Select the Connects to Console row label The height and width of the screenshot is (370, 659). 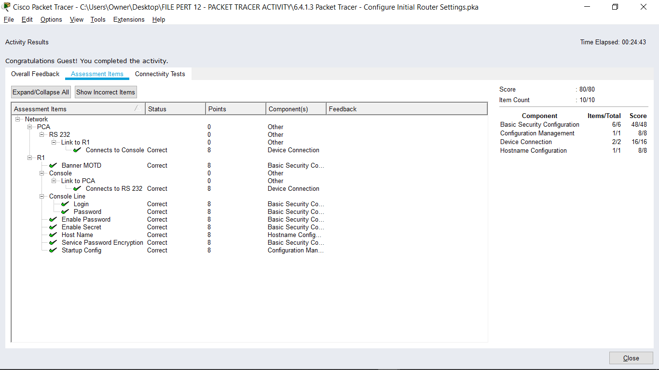(x=115, y=150)
